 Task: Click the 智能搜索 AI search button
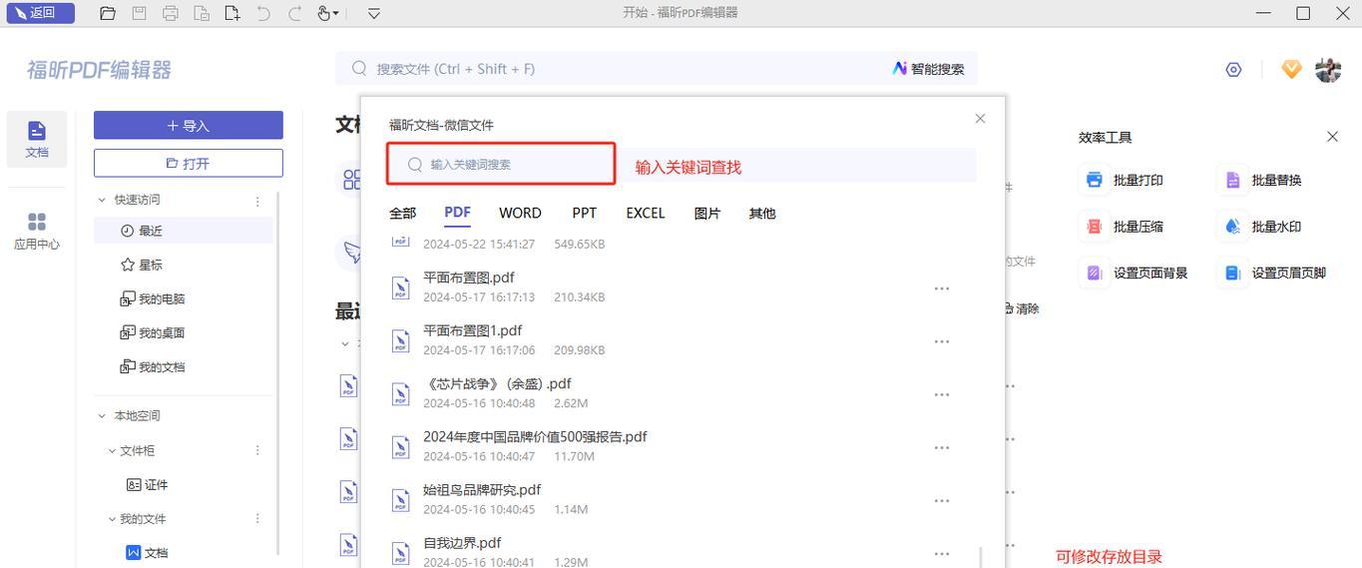pyautogui.click(x=928, y=69)
